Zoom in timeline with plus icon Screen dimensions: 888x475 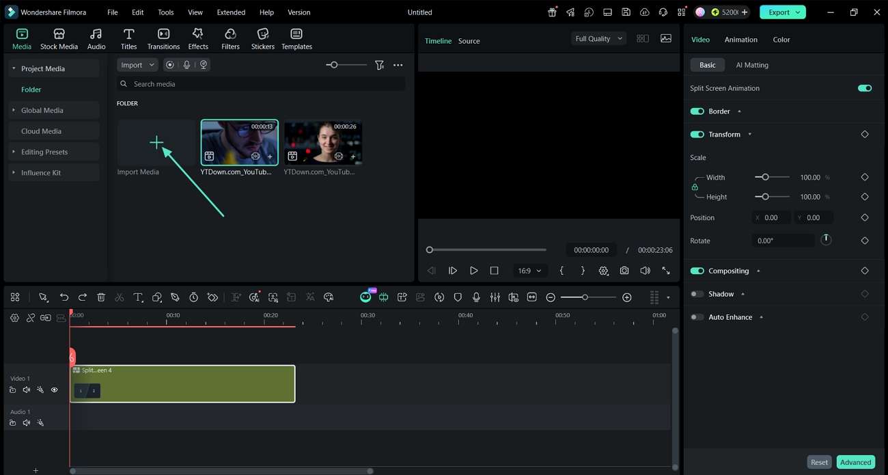(627, 297)
